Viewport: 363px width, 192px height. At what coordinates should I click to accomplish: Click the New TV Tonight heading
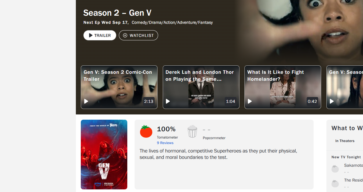pos(346,157)
